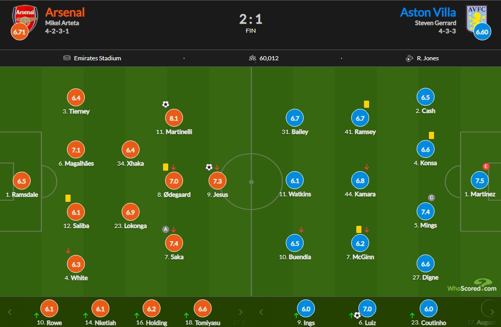
Task: Select substitute Luiz's 7.0 rating circle
Action: pyautogui.click(x=367, y=309)
